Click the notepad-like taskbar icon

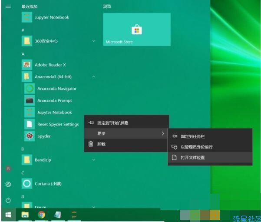point(58,215)
